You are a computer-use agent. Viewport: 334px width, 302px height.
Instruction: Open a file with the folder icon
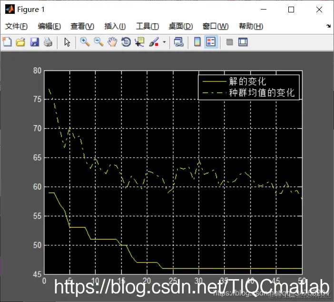(20, 42)
